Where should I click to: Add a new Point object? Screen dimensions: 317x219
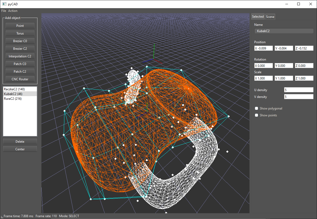20,26
